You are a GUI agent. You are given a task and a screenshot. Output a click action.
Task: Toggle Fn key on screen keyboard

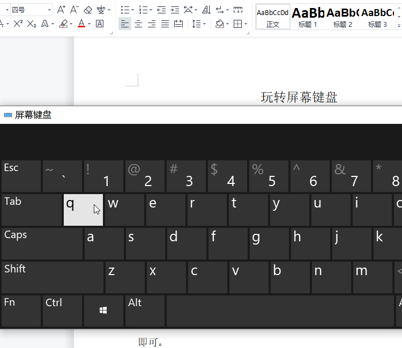tap(21, 311)
